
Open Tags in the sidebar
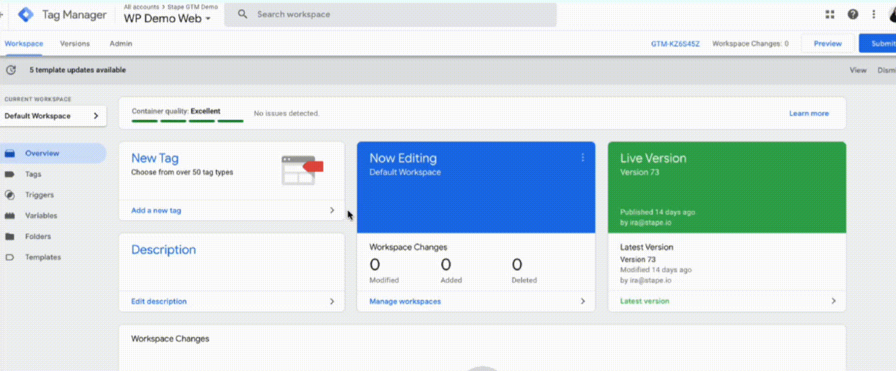tap(33, 174)
